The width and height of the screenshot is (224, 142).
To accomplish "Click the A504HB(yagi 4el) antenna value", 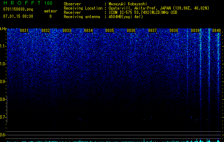I will pos(126,17).
